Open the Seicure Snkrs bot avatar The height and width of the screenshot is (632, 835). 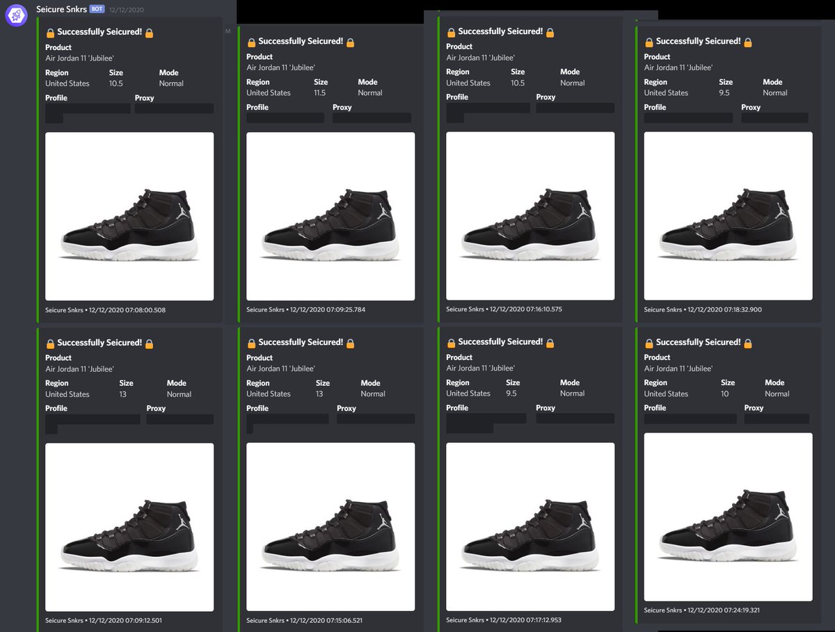pos(16,15)
